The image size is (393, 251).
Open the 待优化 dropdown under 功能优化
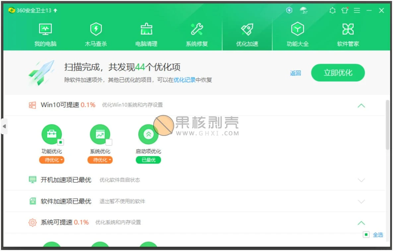52,160
